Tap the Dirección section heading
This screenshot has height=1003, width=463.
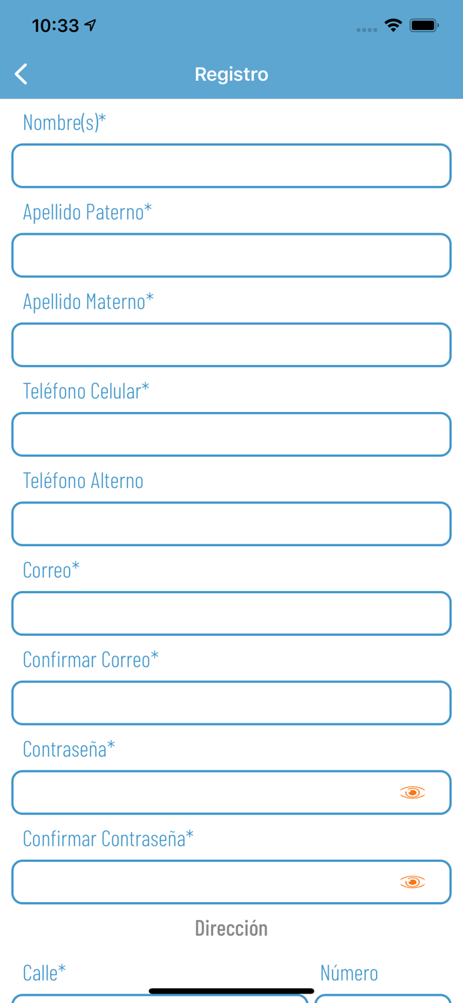231,928
